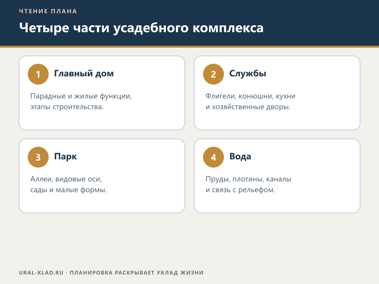
Task: Click the slide title 'Четыре части усадебного комплекса'
Action: tap(141, 28)
